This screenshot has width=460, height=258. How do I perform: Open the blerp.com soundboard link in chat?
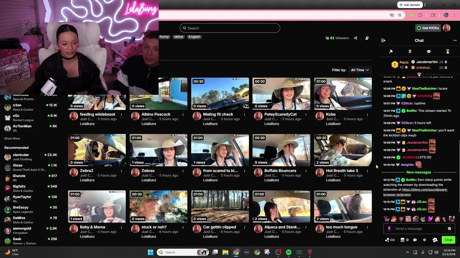coord(415,192)
